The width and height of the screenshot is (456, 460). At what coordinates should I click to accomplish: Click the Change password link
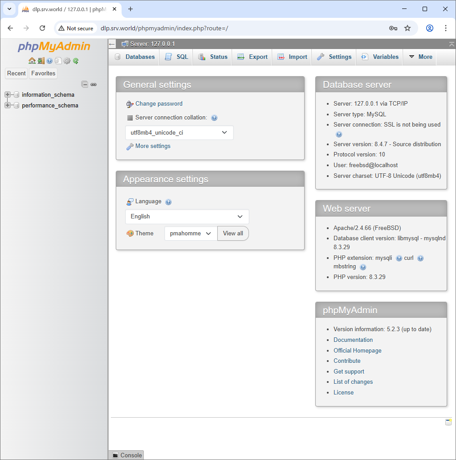159,103
